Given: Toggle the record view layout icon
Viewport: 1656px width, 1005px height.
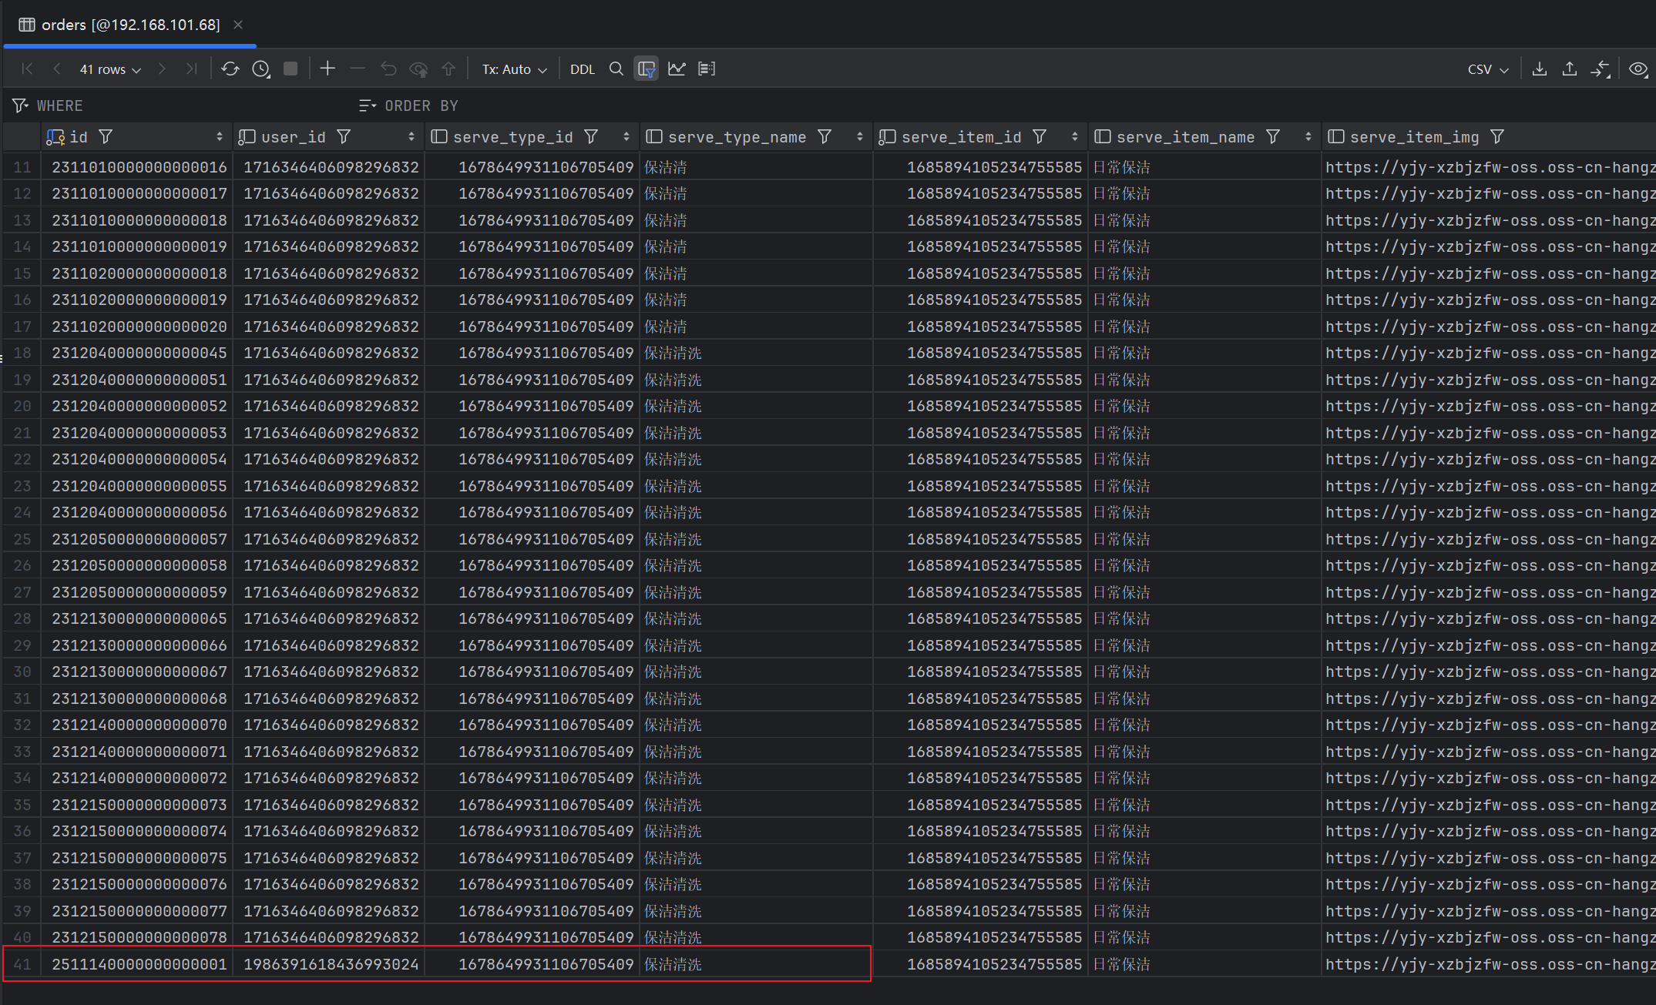Looking at the screenshot, I should pyautogui.click(x=707, y=69).
